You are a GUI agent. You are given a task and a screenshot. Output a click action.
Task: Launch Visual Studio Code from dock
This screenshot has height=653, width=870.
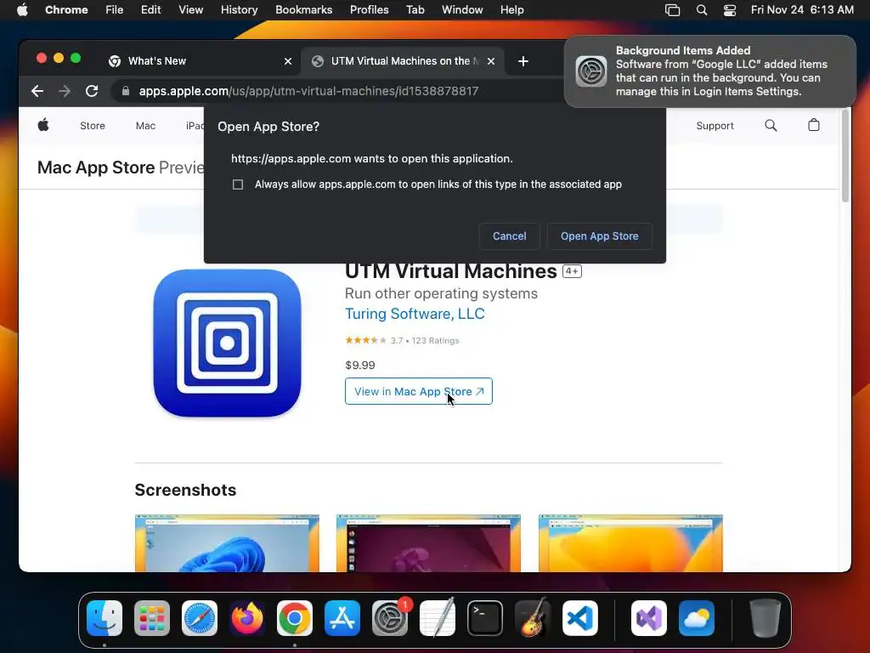pyautogui.click(x=580, y=618)
